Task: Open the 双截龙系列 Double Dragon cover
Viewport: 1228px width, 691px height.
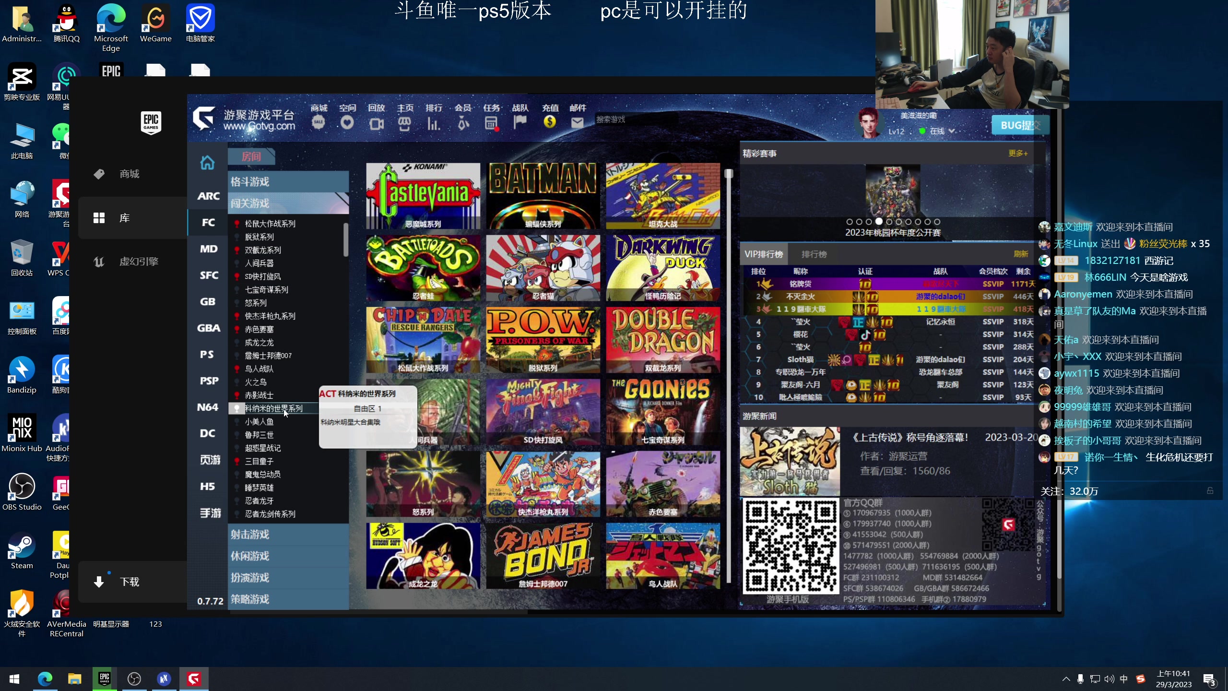Action: [x=662, y=340]
